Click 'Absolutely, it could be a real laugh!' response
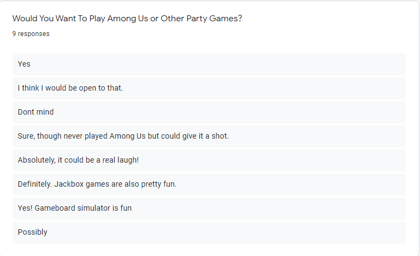This screenshot has width=420, height=256. coord(209,160)
